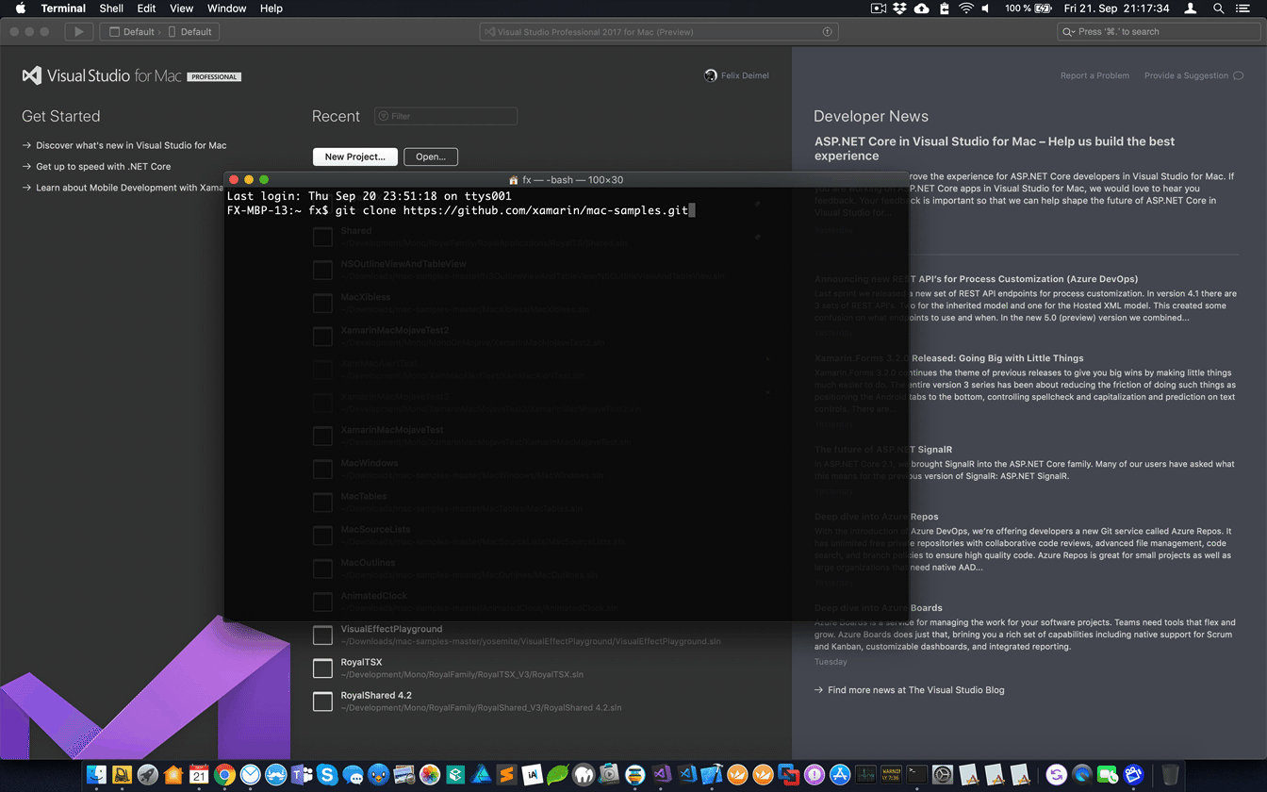
Task: Click Report a Problem link
Action: click(1094, 75)
